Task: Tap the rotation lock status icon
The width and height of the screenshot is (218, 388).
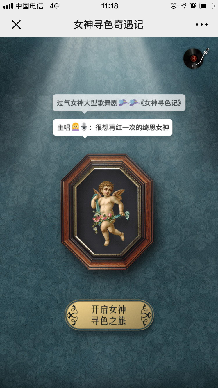Action: coord(174,6)
